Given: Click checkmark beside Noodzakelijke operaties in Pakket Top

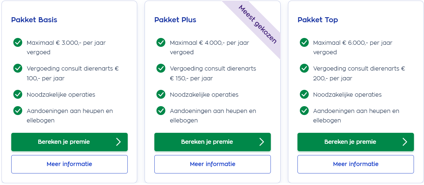Looking at the screenshot, I should click(x=304, y=94).
